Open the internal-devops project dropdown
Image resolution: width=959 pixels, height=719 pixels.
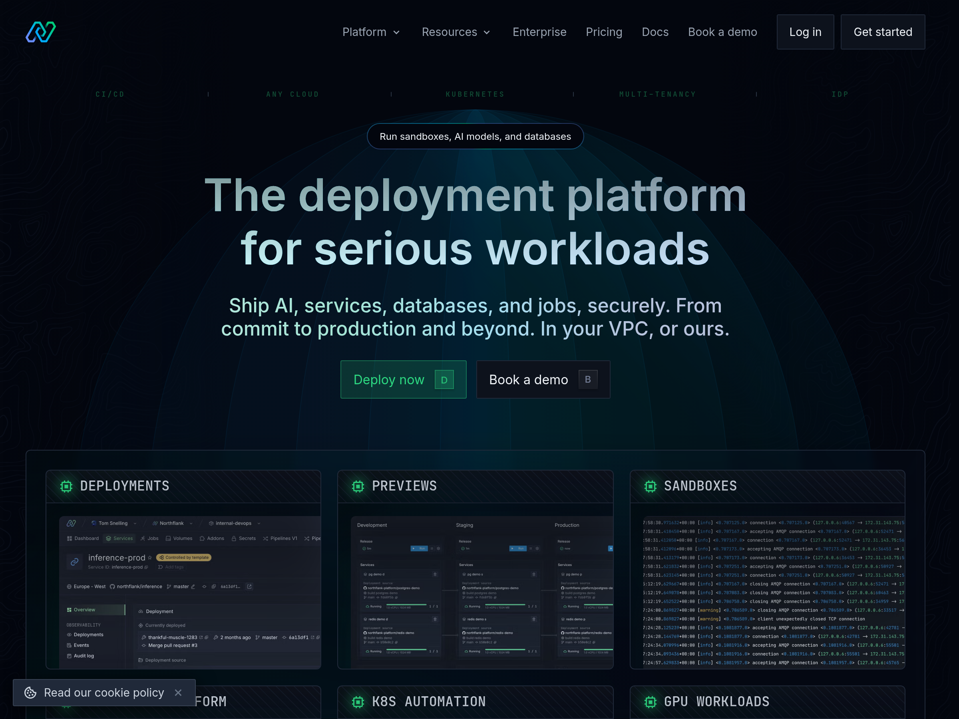pos(235,523)
